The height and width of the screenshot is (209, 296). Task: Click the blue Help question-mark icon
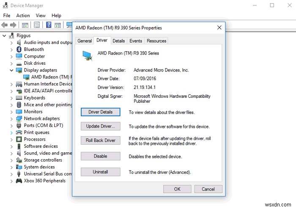[x=49, y=25]
